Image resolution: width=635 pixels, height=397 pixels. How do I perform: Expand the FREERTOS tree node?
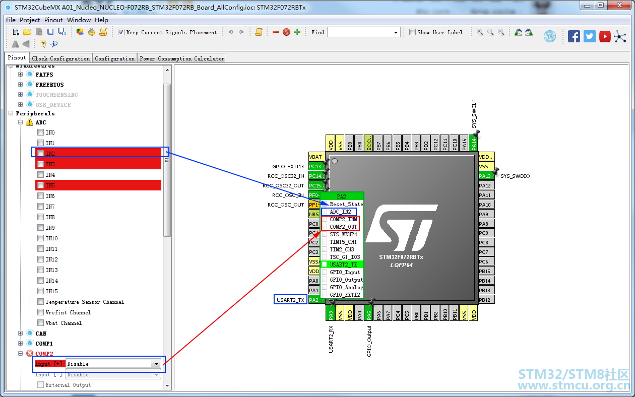21,85
